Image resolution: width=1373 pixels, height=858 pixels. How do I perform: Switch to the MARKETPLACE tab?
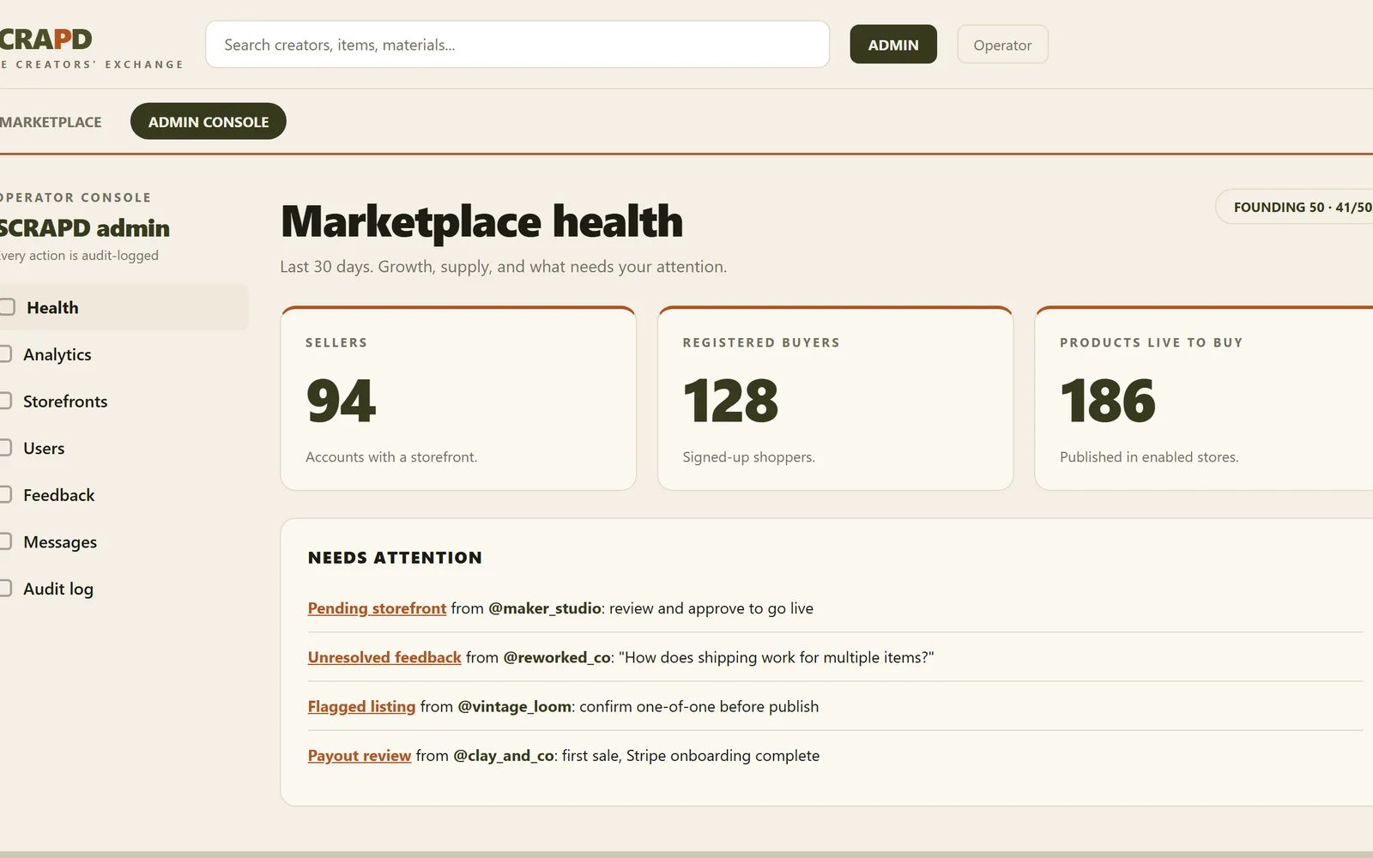tap(51, 122)
